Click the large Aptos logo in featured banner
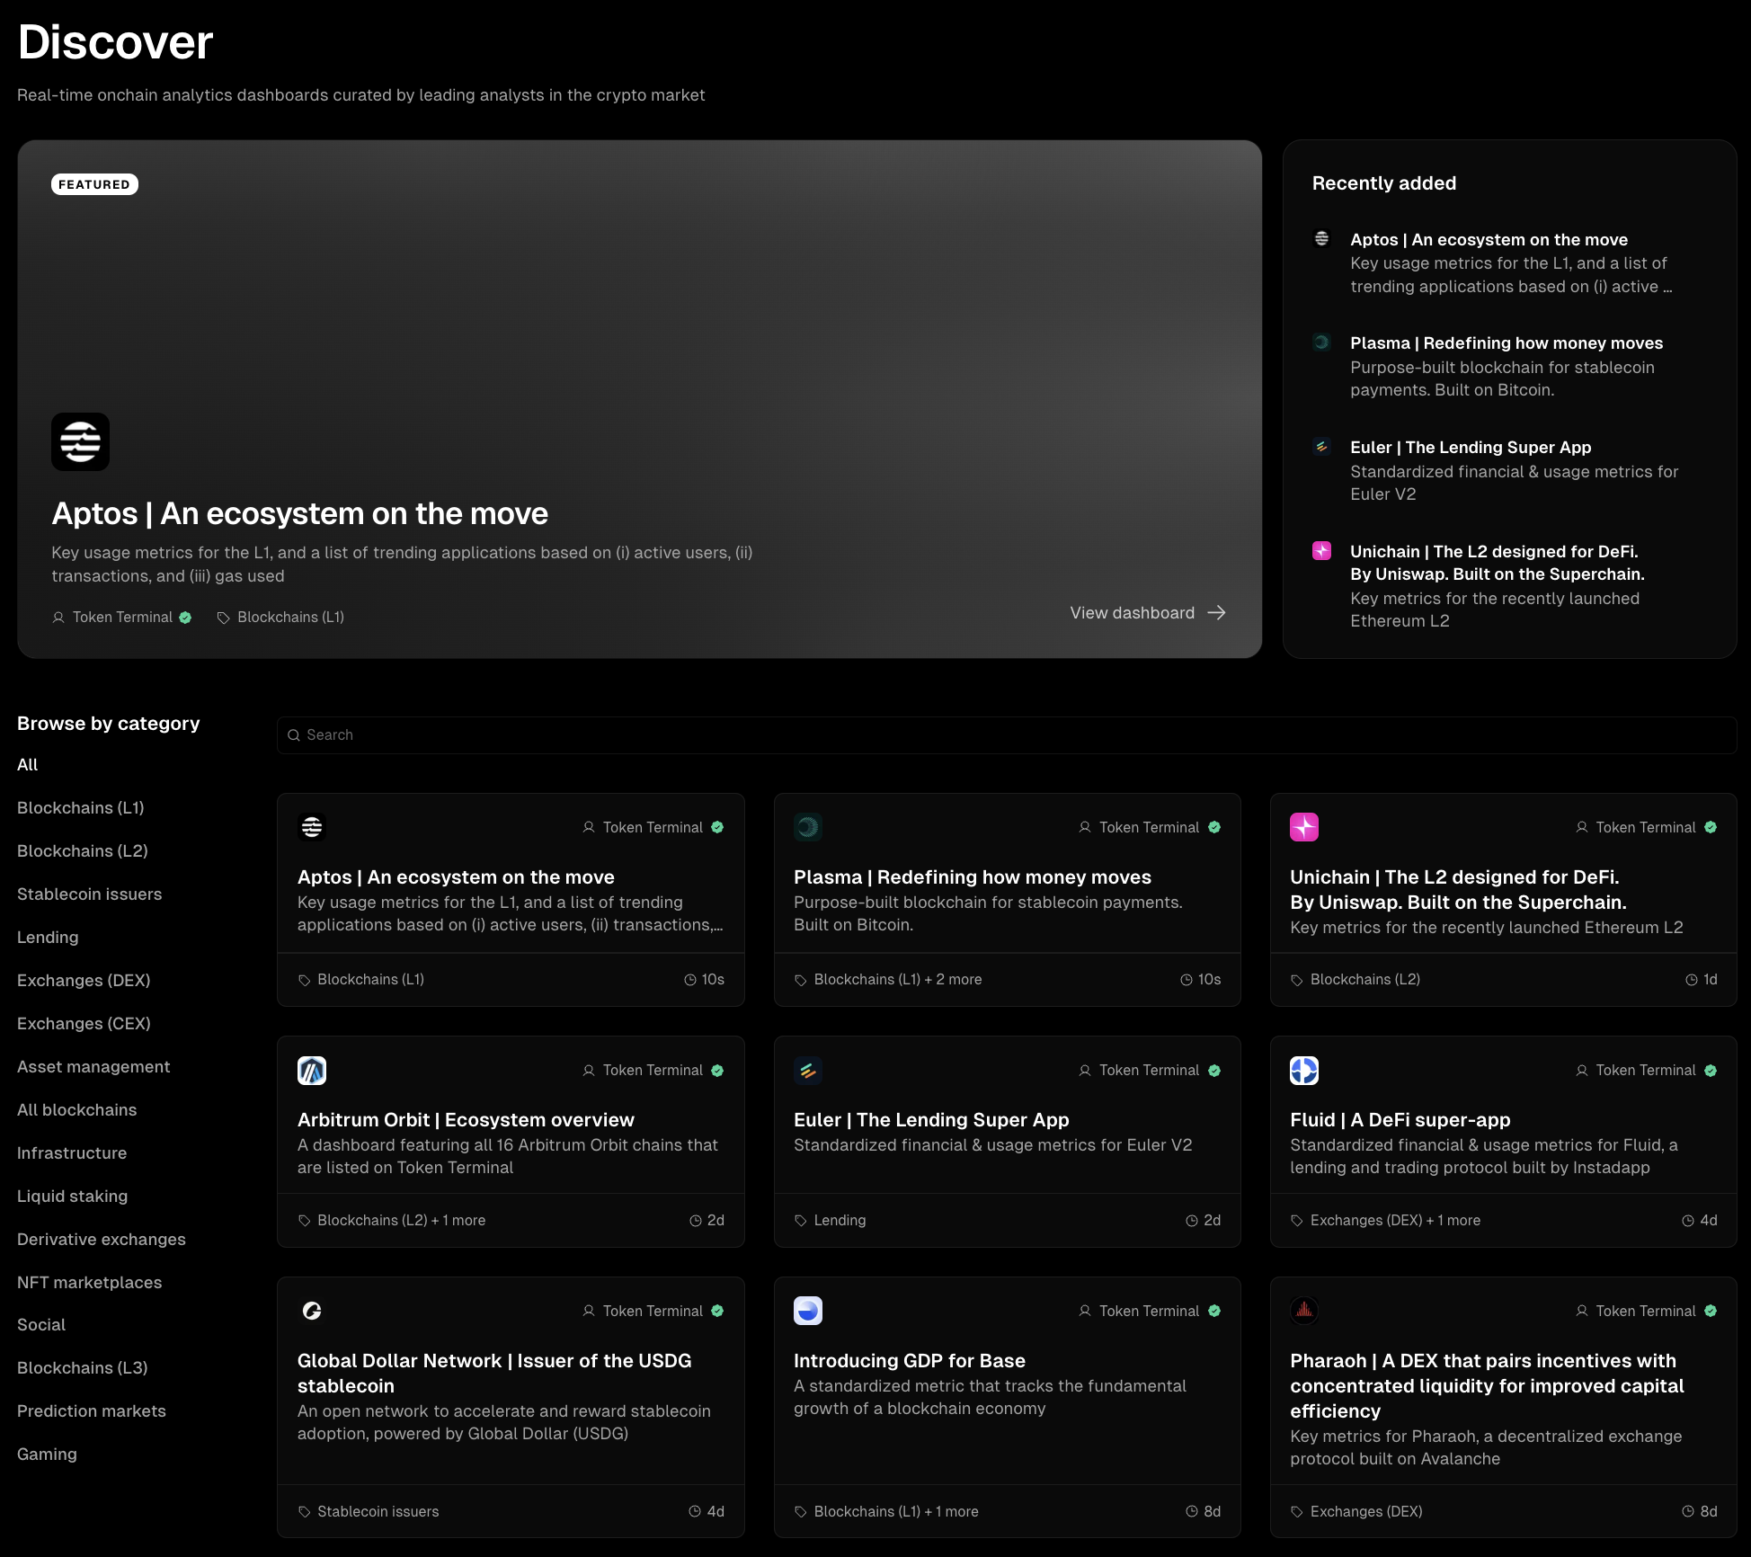Image resolution: width=1751 pixels, height=1557 pixels. click(x=80, y=441)
